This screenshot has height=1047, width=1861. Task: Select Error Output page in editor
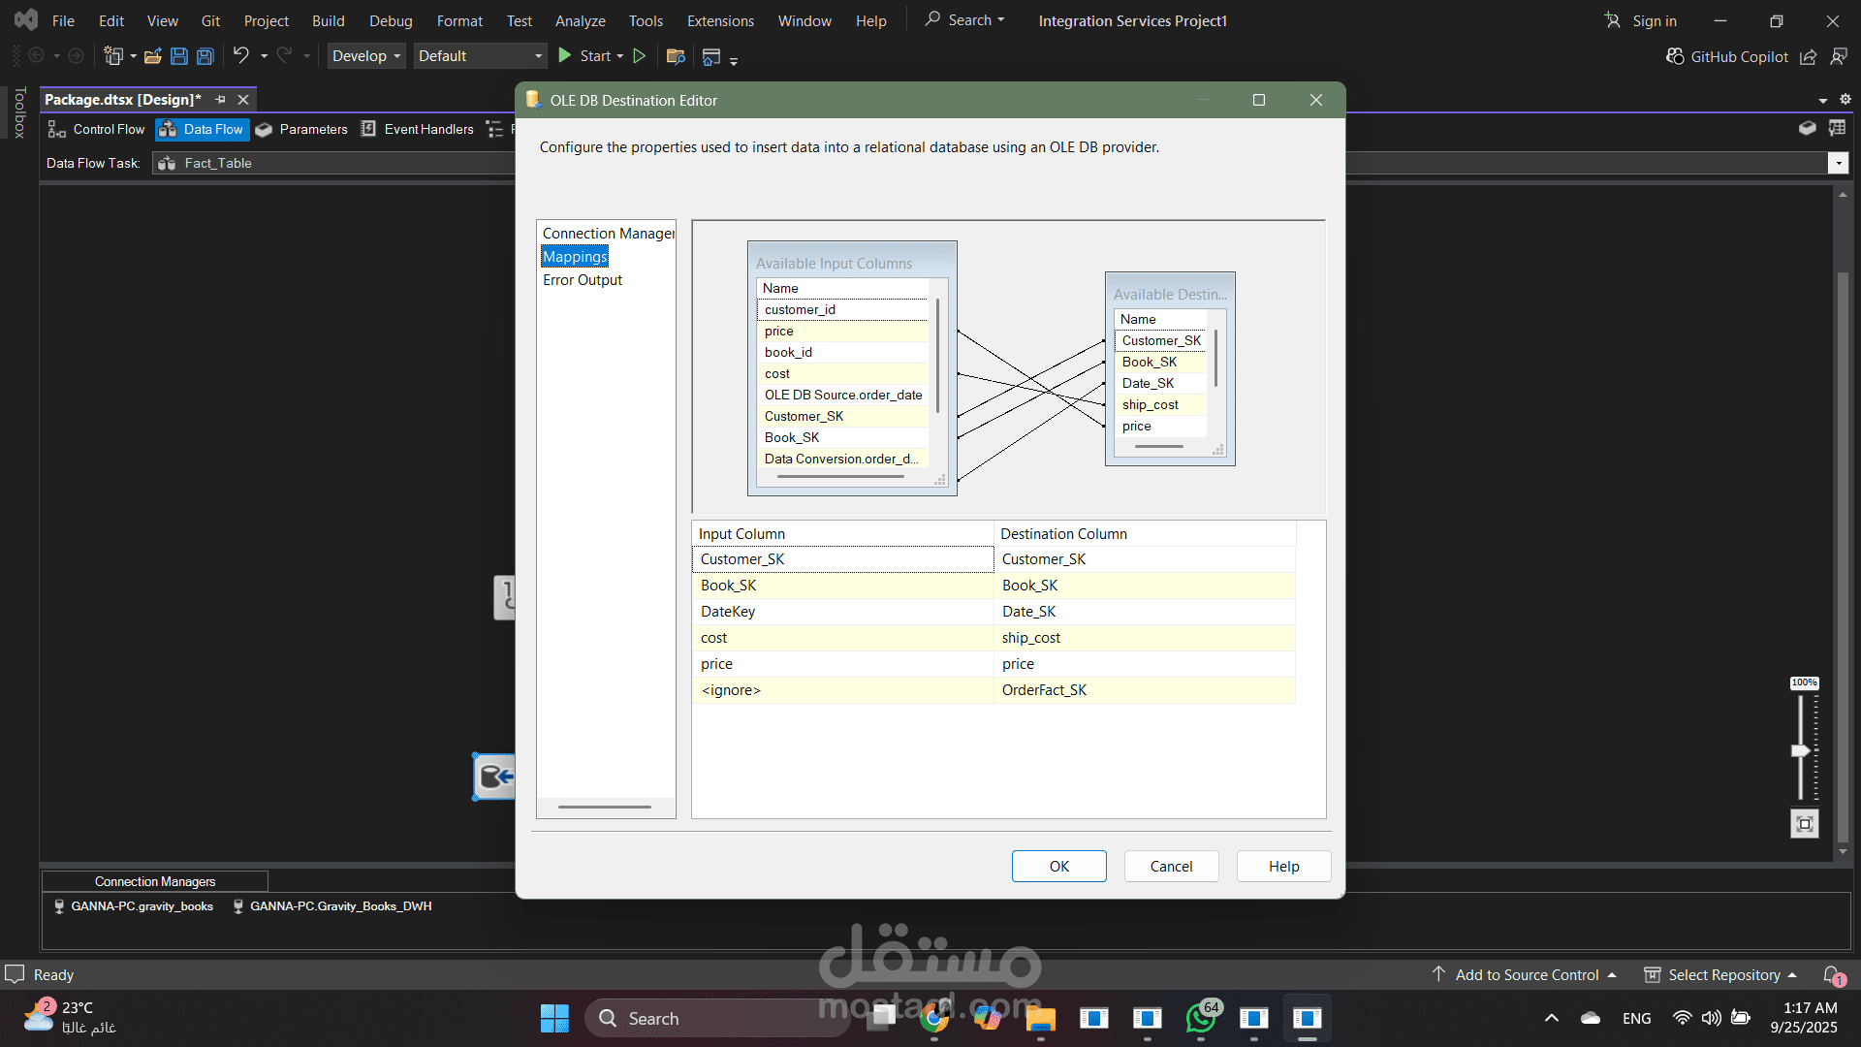(582, 280)
